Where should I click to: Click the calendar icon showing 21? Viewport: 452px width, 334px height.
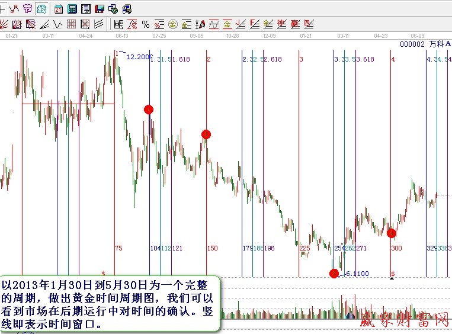pos(58,9)
